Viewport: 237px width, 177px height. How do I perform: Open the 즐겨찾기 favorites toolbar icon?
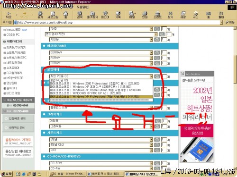(x=92, y=15)
